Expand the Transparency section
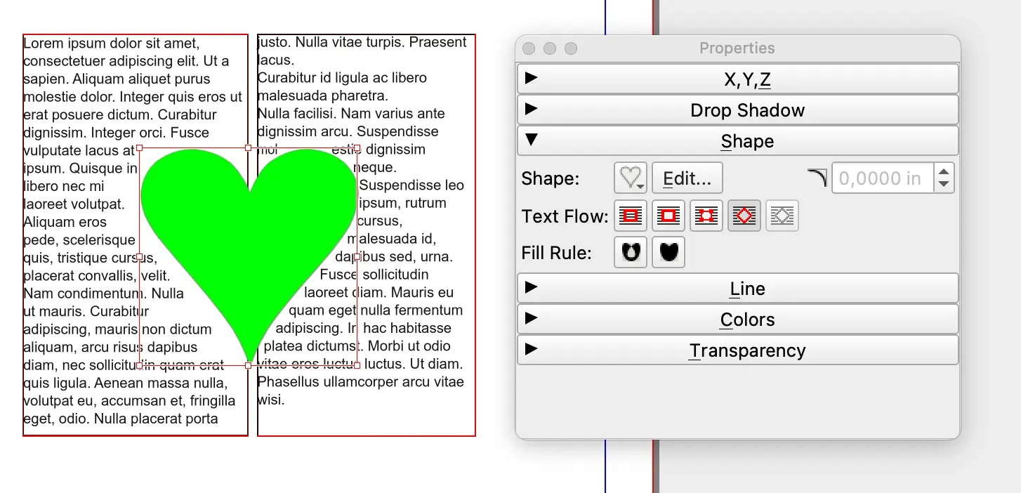 [x=737, y=350]
